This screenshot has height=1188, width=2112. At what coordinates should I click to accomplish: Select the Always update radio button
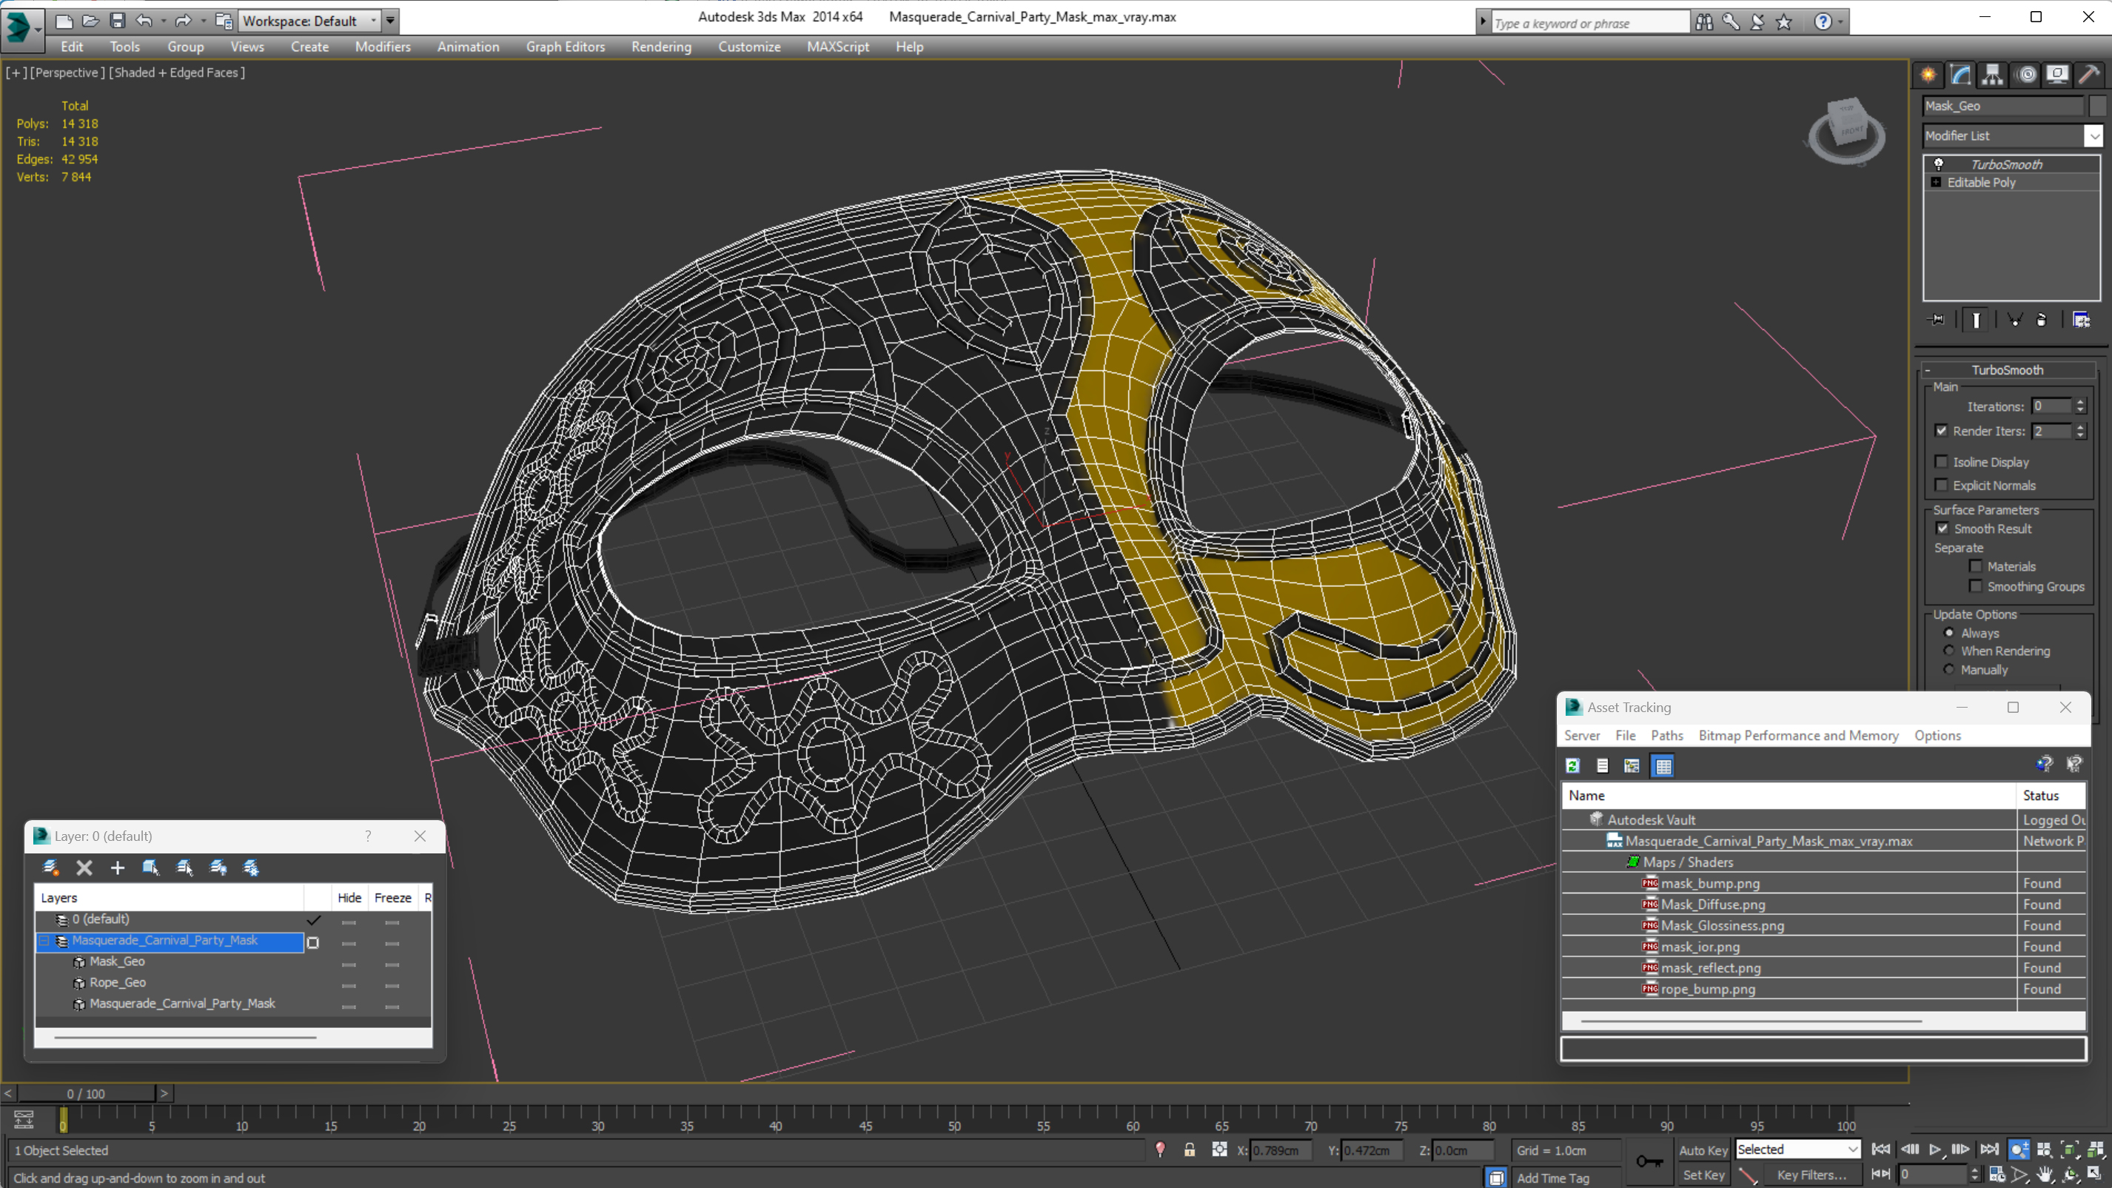pyautogui.click(x=1950, y=632)
